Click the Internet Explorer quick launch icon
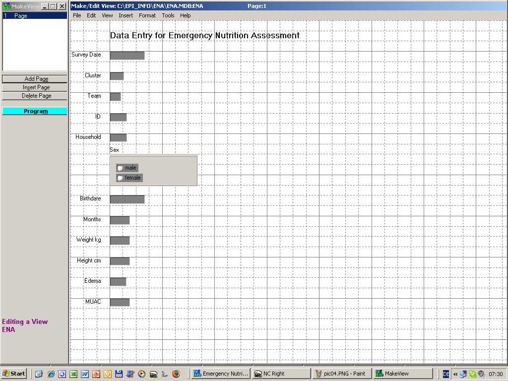The width and height of the screenshot is (508, 381). (x=51, y=374)
